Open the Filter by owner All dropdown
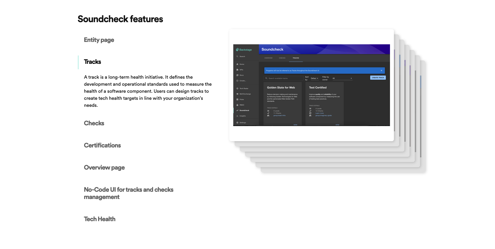Screen dimensions: 495x249 click(x=342, y=78)
